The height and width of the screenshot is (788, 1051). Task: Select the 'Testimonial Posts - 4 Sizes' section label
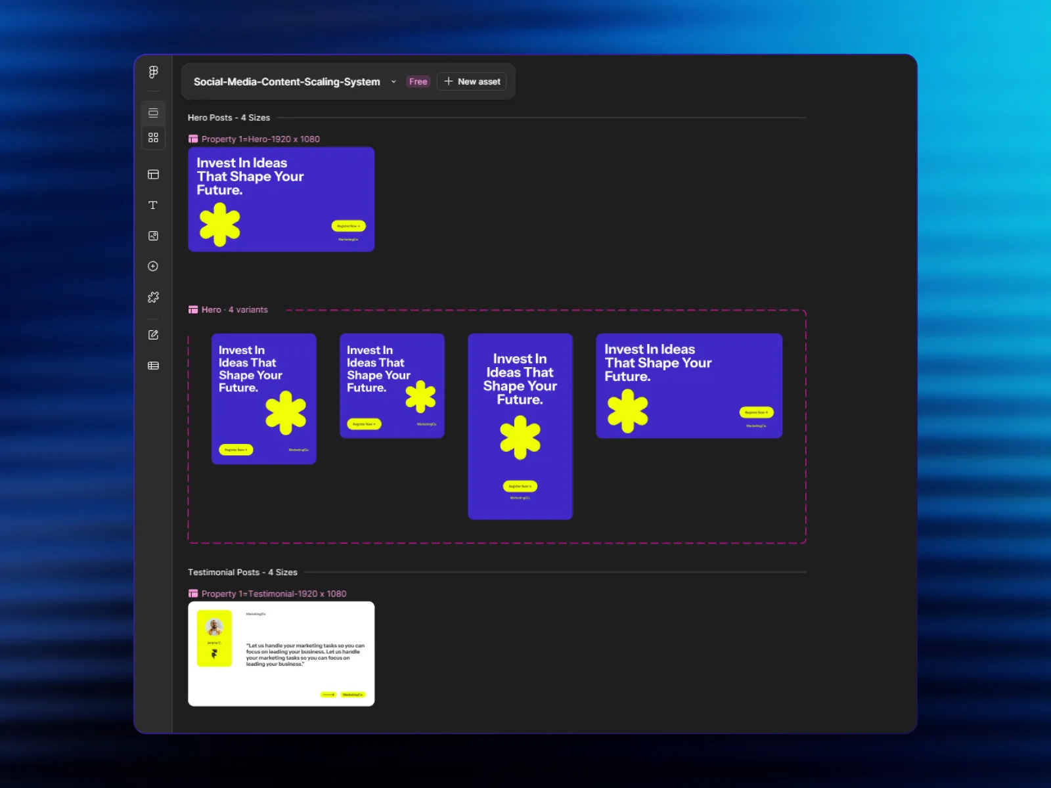(242, 573)
